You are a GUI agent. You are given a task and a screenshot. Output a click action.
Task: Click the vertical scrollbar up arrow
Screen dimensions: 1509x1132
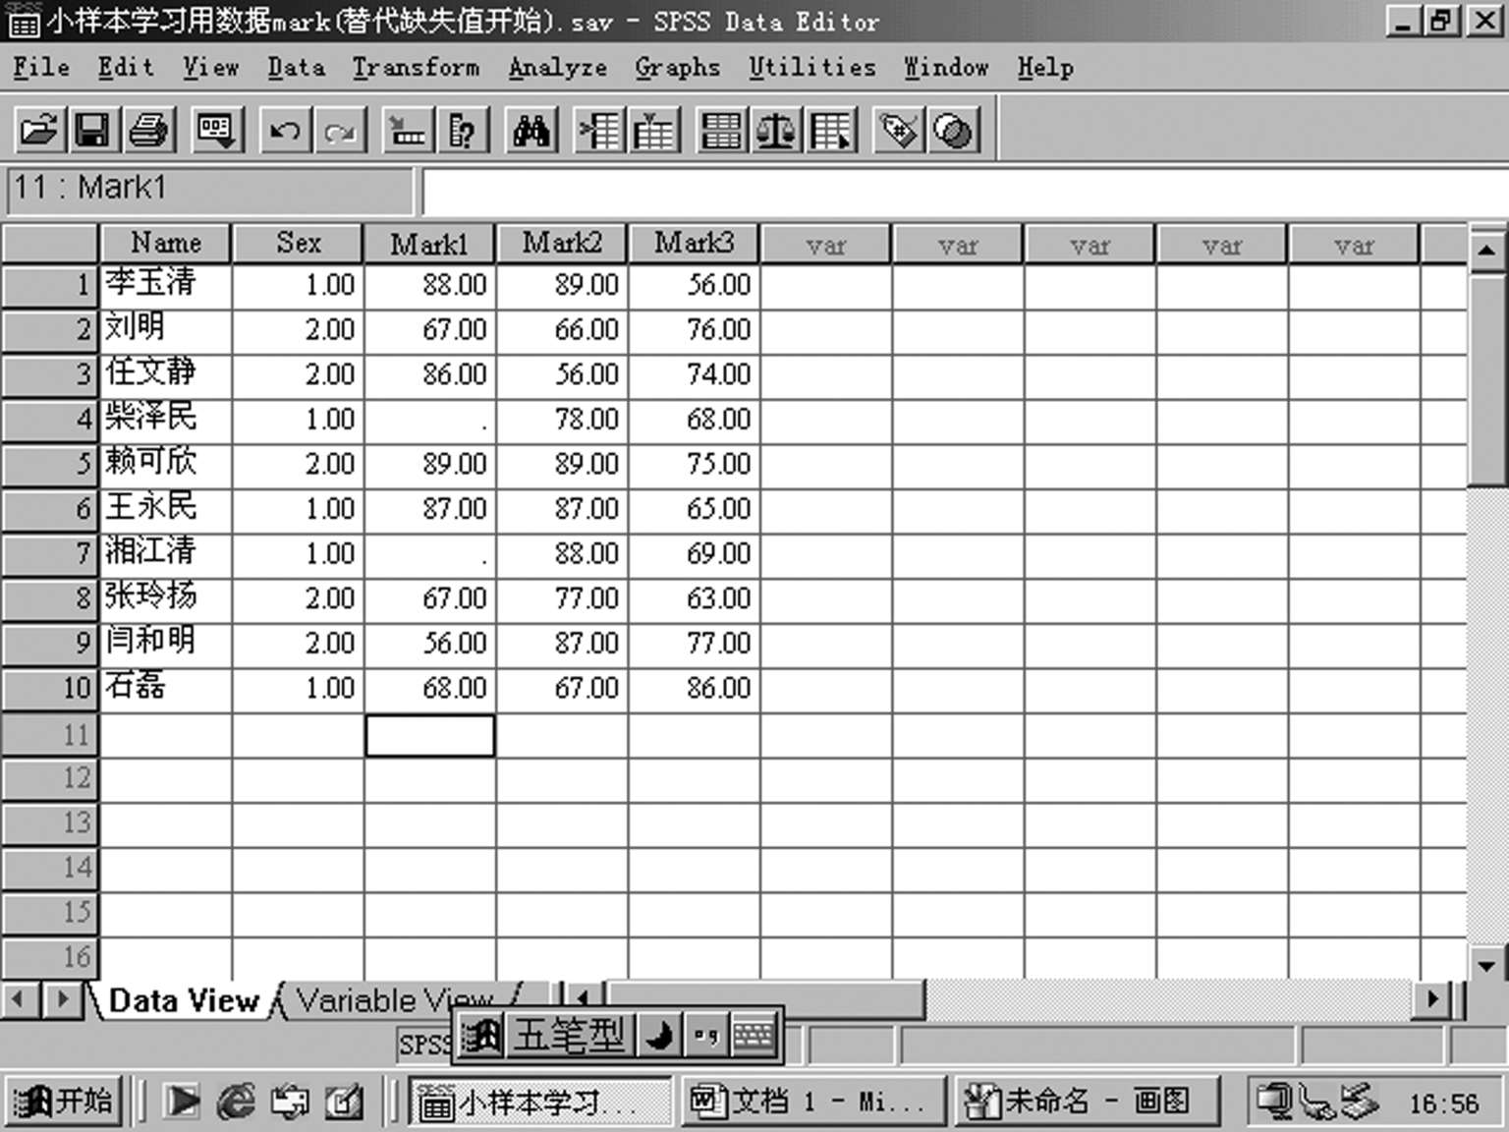click(1486, 251)
